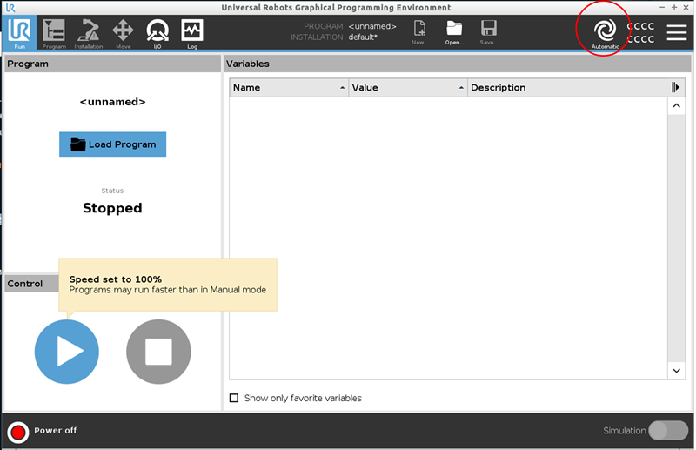Click the Save... floppy icon
The width and height of the screenshot is (696, 450).
489,32
